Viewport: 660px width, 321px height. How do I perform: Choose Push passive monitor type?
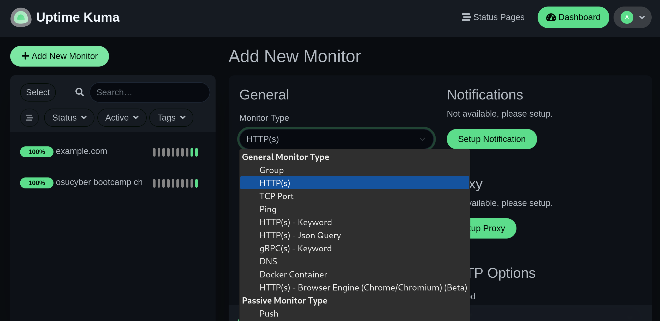pos(355,313)
